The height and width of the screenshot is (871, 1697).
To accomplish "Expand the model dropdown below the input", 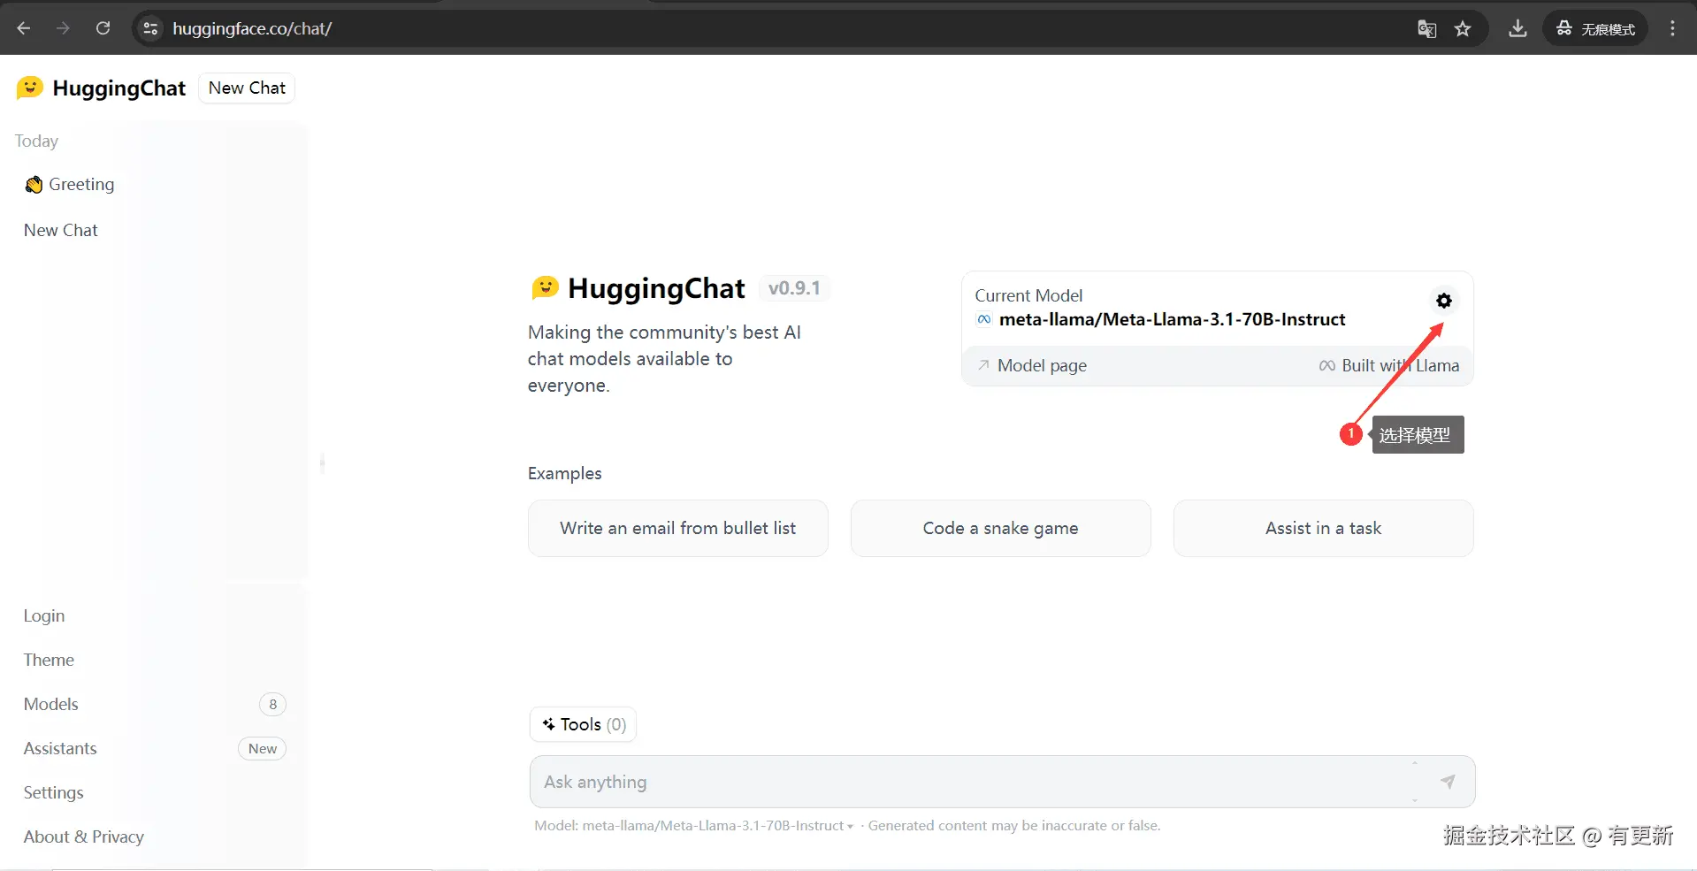I will [x=693, y=825].
